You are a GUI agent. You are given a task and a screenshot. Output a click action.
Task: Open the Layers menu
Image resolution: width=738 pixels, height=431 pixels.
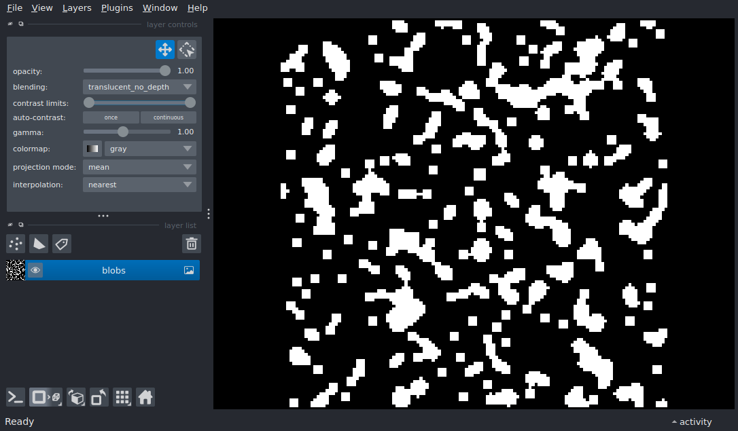[x=77, y=8]
